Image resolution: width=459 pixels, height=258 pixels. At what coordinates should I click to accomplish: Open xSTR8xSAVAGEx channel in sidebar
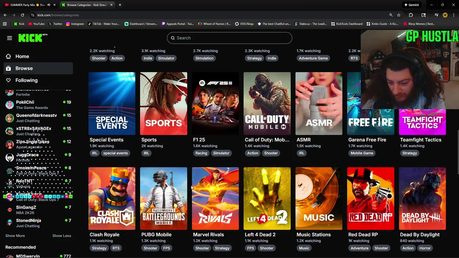pos(38,131)
